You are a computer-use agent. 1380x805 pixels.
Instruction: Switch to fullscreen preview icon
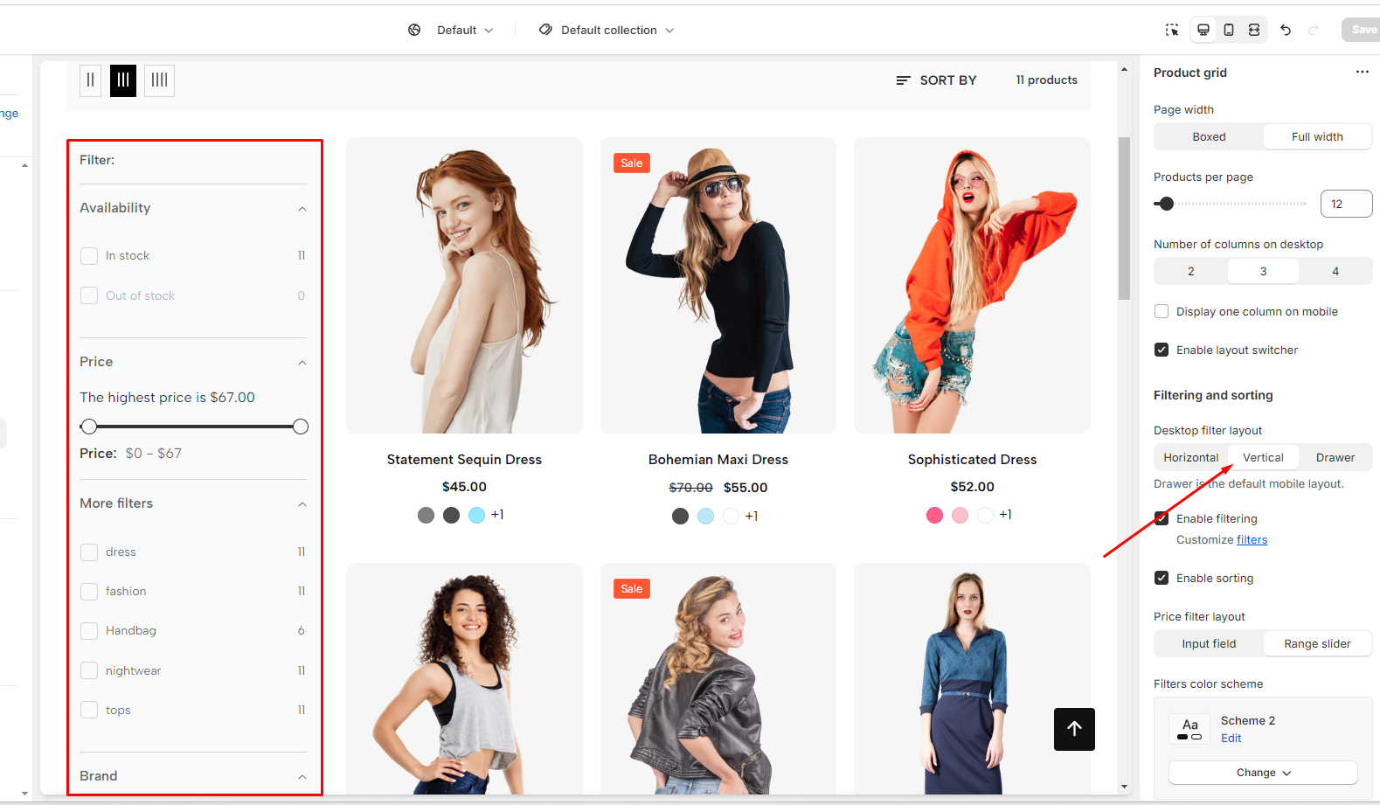1254,30
